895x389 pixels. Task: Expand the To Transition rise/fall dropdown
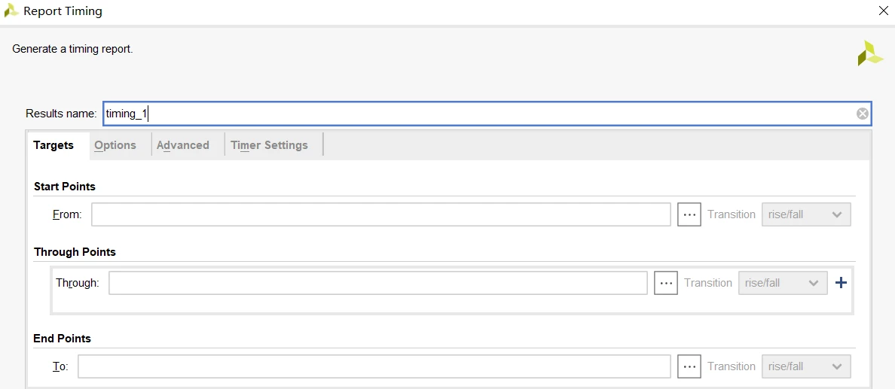[x=806, y=366]
